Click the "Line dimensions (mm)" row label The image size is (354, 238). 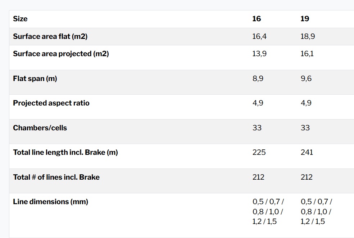coord(50,202)
